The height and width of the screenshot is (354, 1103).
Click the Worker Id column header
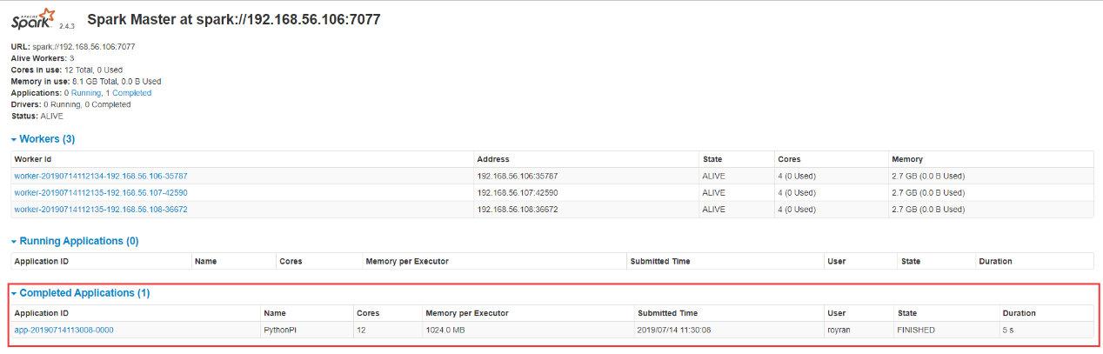click(33, 159)
